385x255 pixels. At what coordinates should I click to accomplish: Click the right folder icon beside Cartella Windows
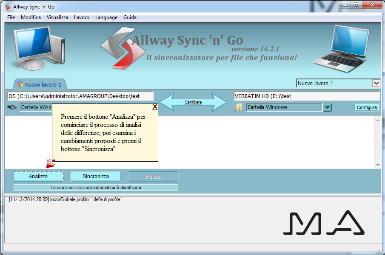[x=239, y=107]
